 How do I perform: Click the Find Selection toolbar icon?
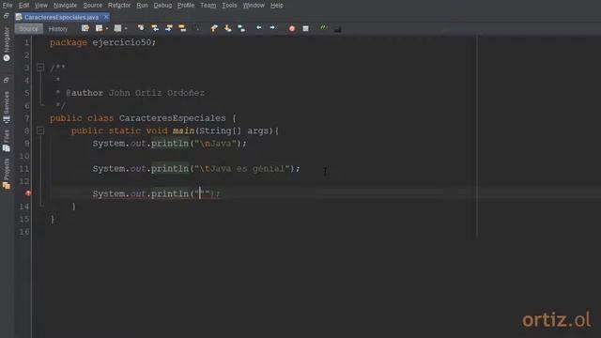point(141,28)
